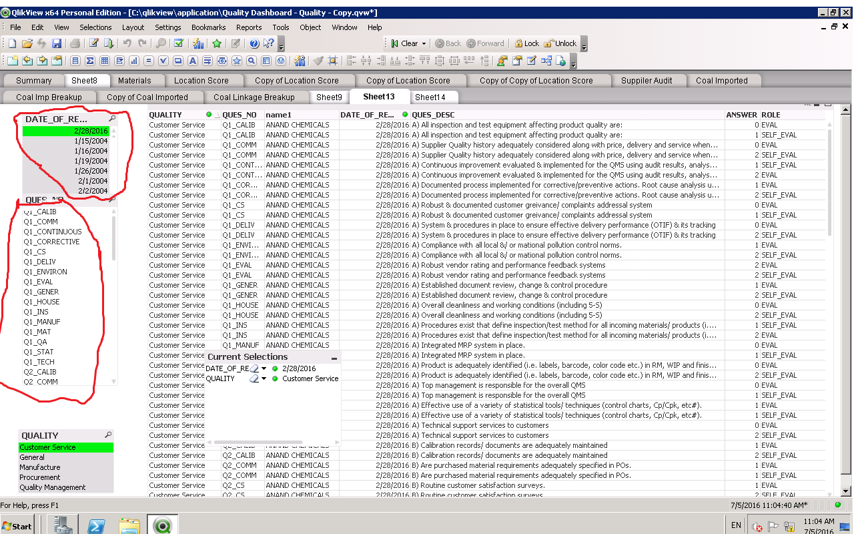Create a Search Object from toolbar

pos(252,61)
